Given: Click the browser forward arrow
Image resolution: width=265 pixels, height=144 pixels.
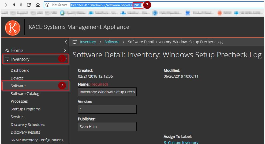Looking at the screenshot, I should [6, 5].
